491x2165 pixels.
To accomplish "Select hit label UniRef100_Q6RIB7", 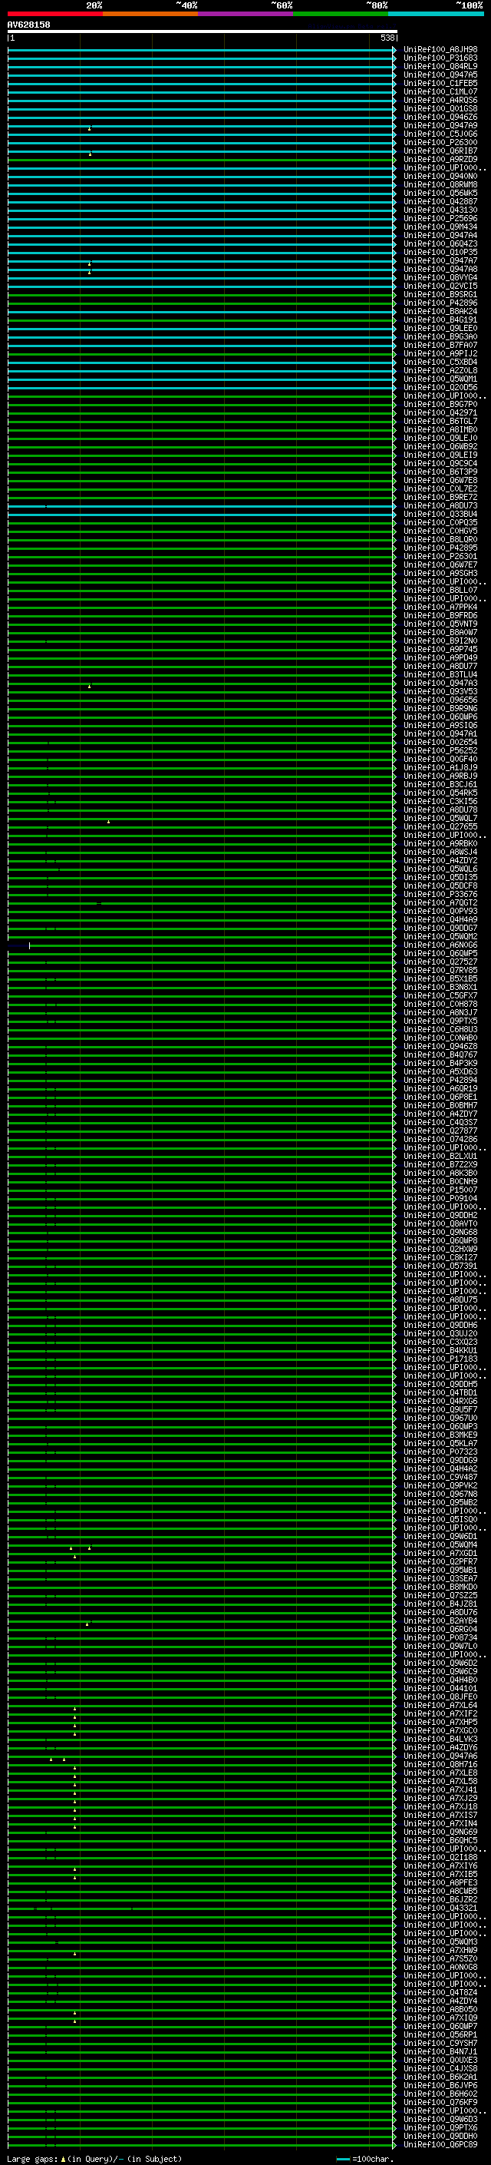I will [x=440, y=151].
